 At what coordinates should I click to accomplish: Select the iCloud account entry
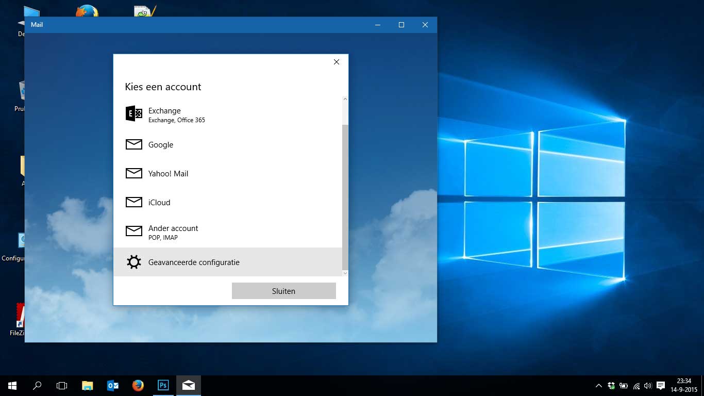point(227,202)
